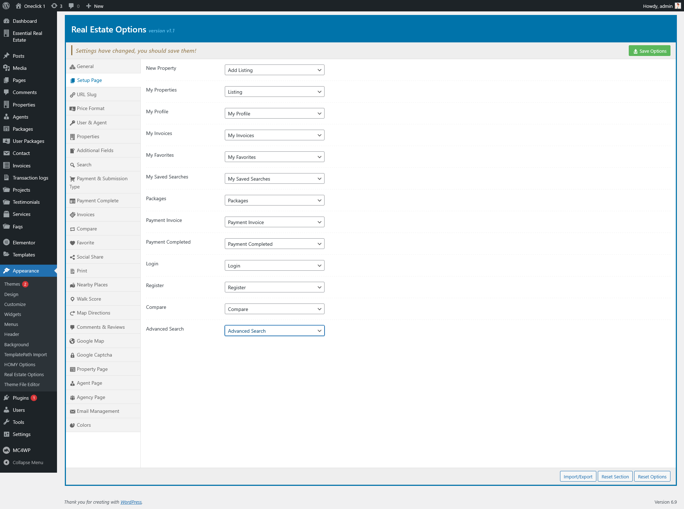Open the Tools wrench icon menu

pyautogui.click(x=6, y=422)
